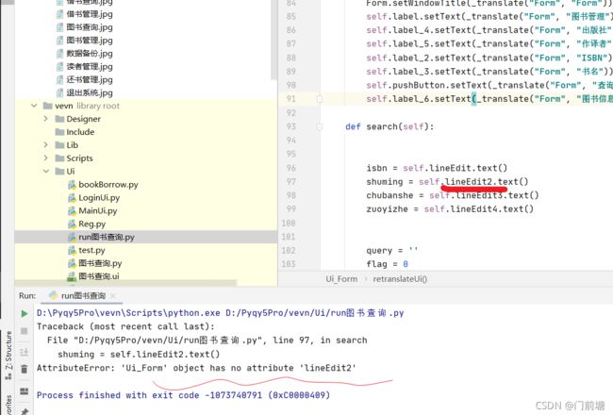Click the Stop process square icon
Screen dimensions: 613x415
24,331
